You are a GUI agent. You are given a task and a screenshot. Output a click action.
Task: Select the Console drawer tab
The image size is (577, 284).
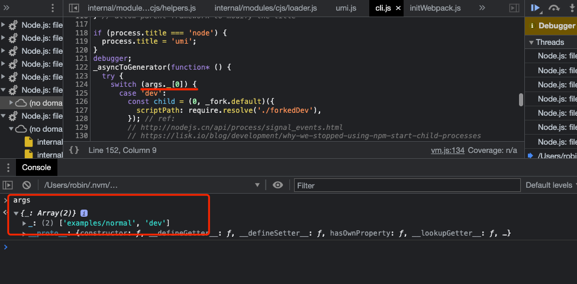(x=37, y=168)
